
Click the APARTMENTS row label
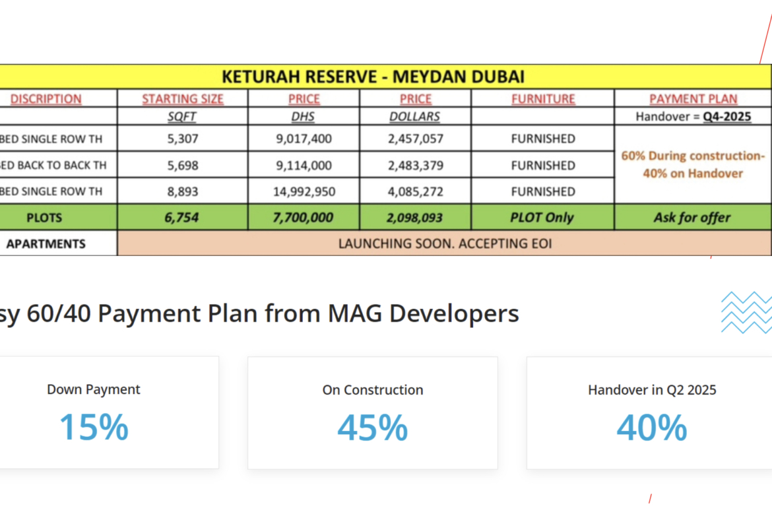pos(46,243)
